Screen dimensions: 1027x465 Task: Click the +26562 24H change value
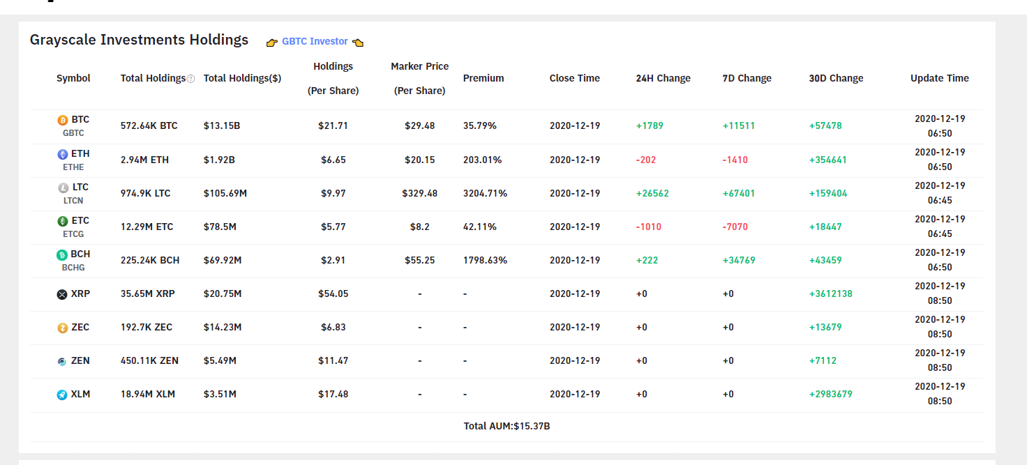[652, 193]
